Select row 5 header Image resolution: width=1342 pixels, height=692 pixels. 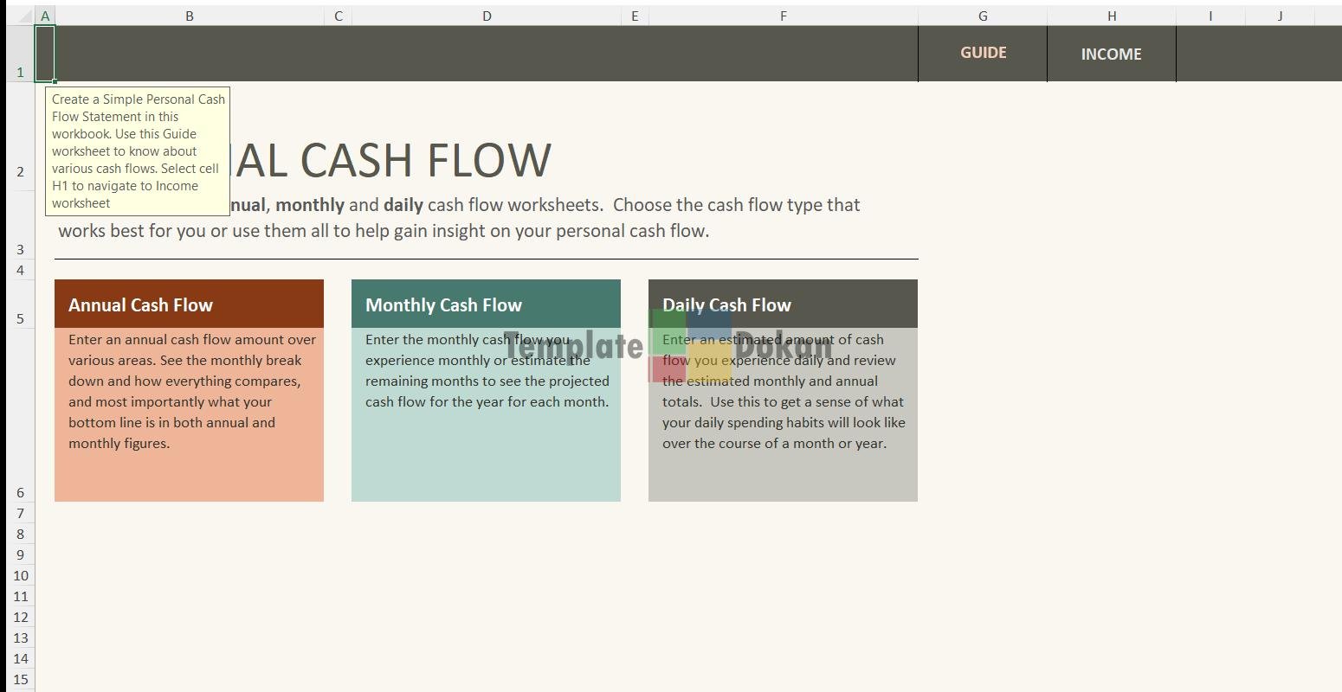(x=19, y=304)
